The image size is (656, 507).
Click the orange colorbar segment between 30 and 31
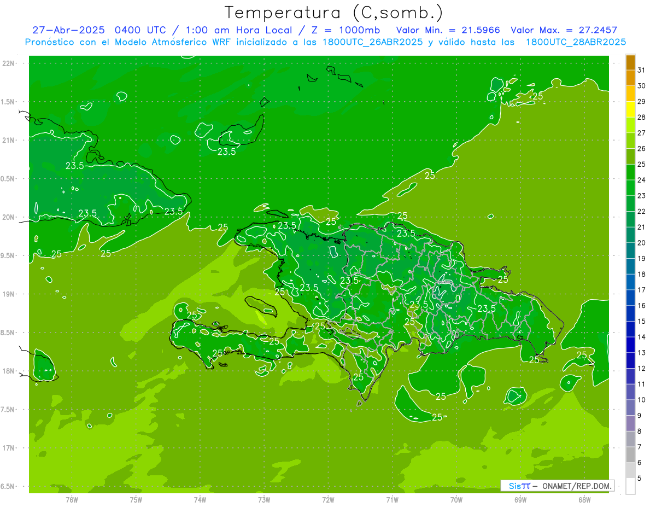coord(630,78)
